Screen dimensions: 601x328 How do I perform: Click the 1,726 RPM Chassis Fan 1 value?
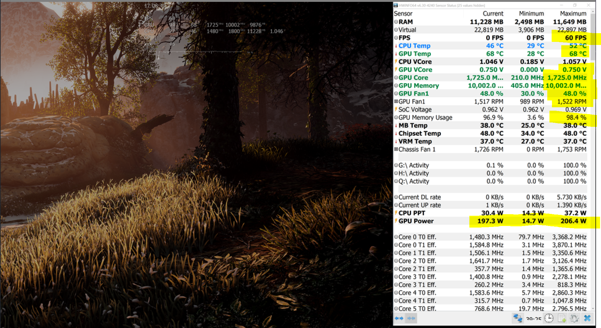[489, 149]
